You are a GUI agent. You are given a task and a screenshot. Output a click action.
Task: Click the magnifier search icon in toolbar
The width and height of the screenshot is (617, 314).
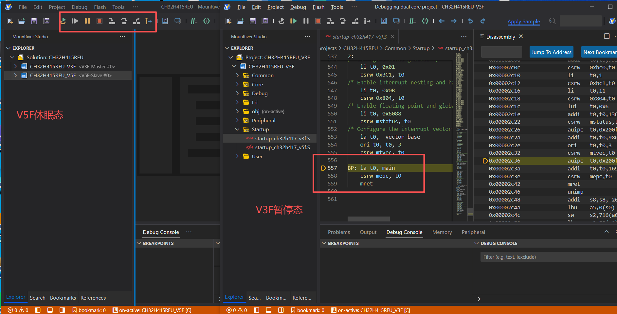pos(553,21)
